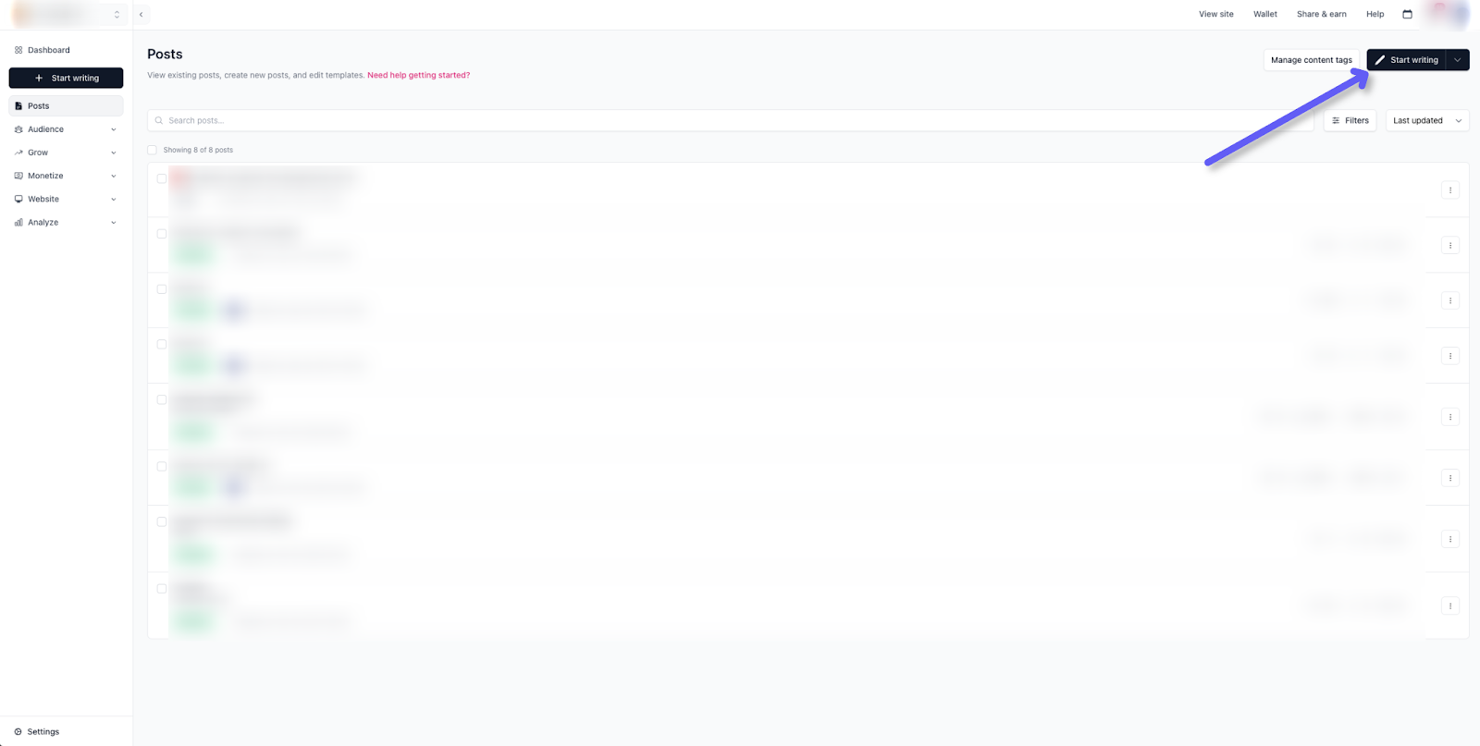Click Manage content tags button

click(1311, 60)
